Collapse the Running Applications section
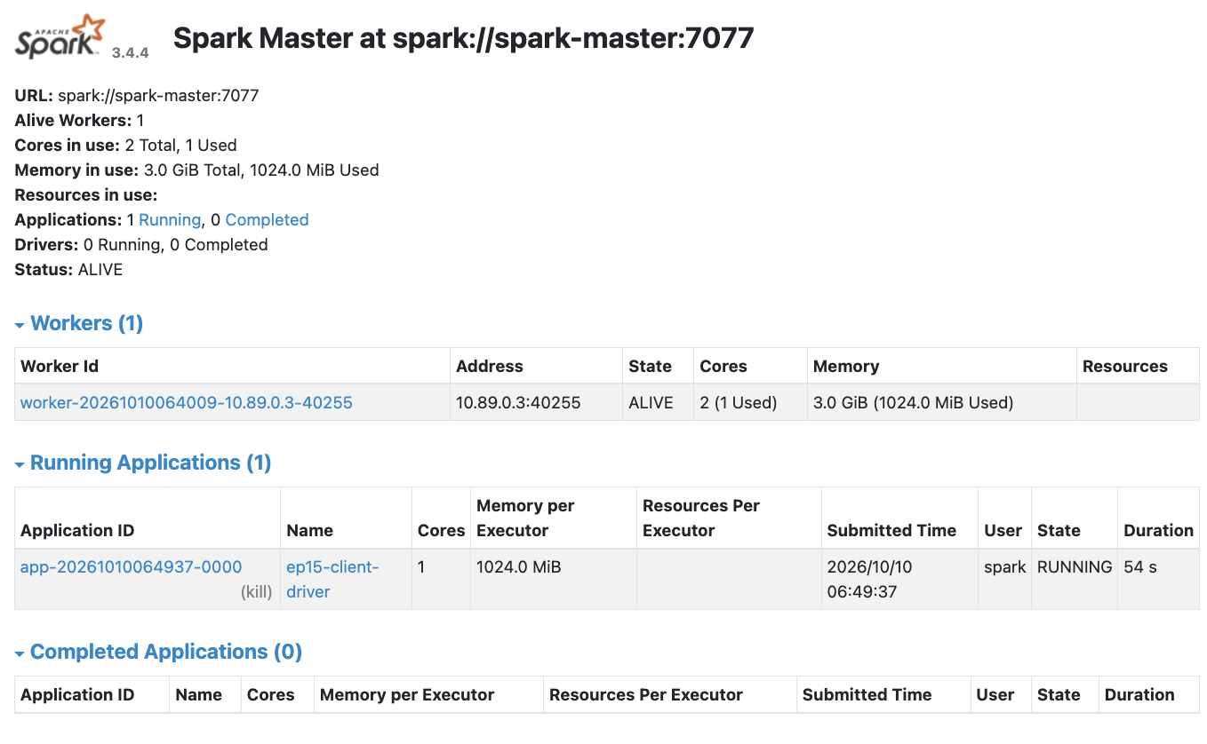 tap(143, 463)
